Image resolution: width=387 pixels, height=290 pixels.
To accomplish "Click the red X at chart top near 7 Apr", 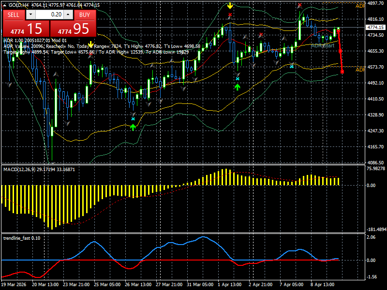I will tap(299, 5).
